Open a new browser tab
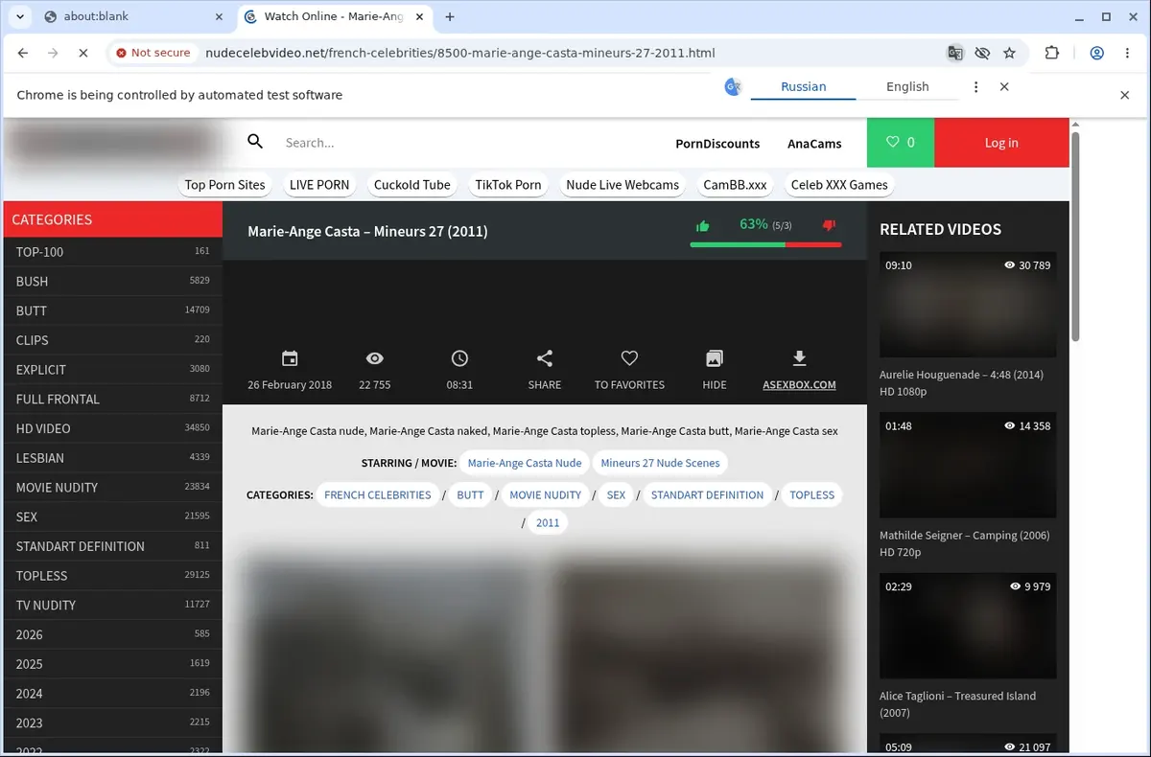This screenshot has width=1151, height=757. [450, 16]
